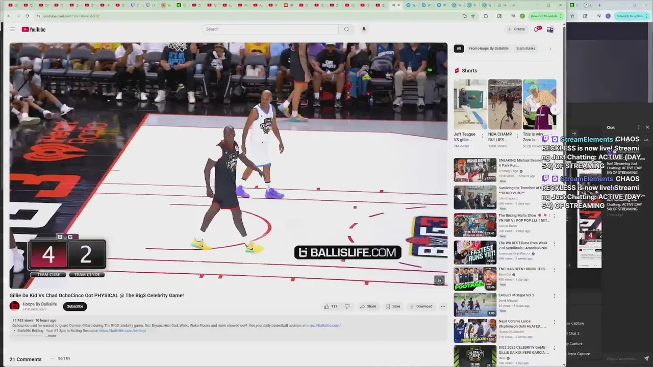The height and width of the screenshot is (367, 653).
Task: Open the EAGLE1 Mixtape Vol 2 video
Action: [475, 305]
